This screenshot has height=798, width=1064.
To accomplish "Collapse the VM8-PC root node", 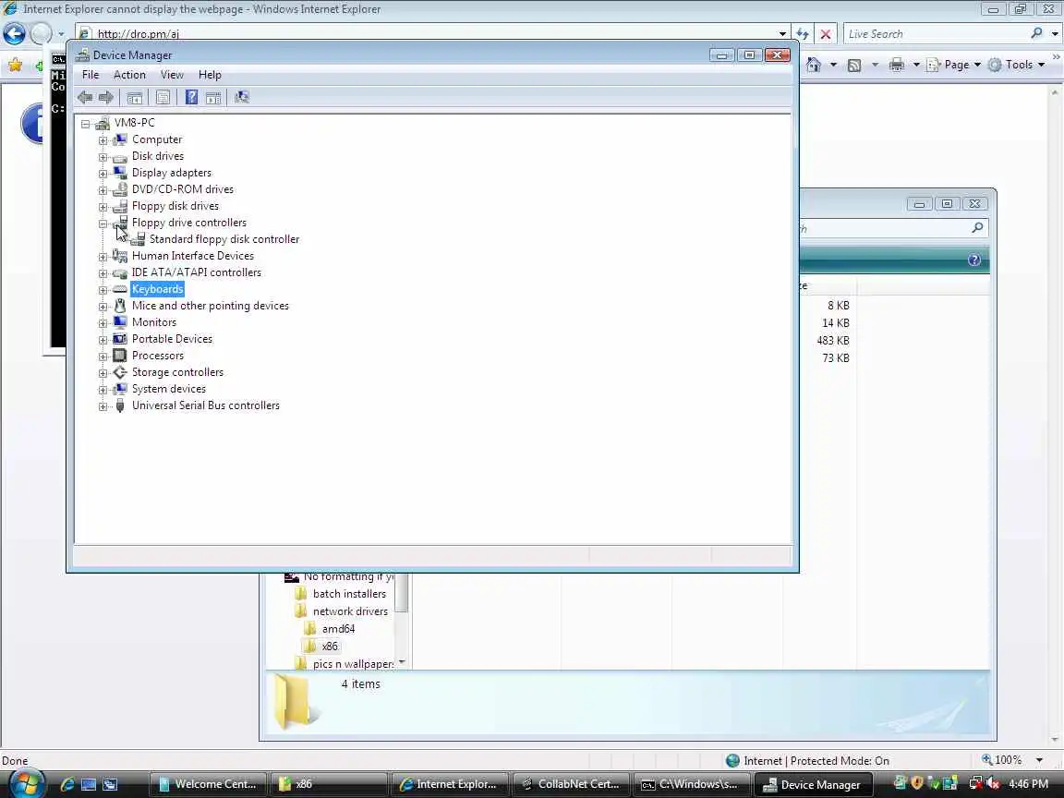I will point(86,124).
